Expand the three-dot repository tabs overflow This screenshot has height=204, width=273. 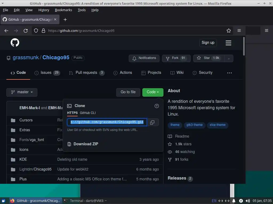point(229,73)
